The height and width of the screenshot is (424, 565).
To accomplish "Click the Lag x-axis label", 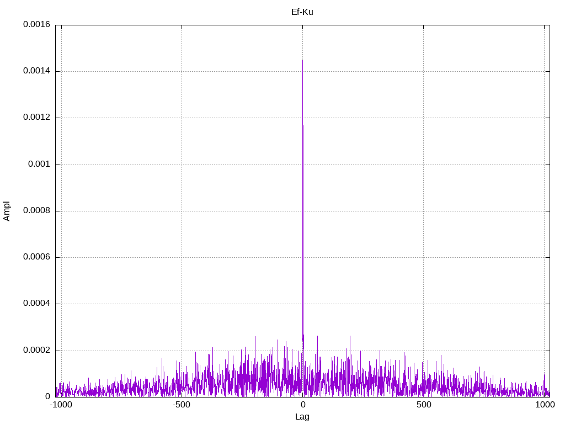I will [x=302, y=417].
